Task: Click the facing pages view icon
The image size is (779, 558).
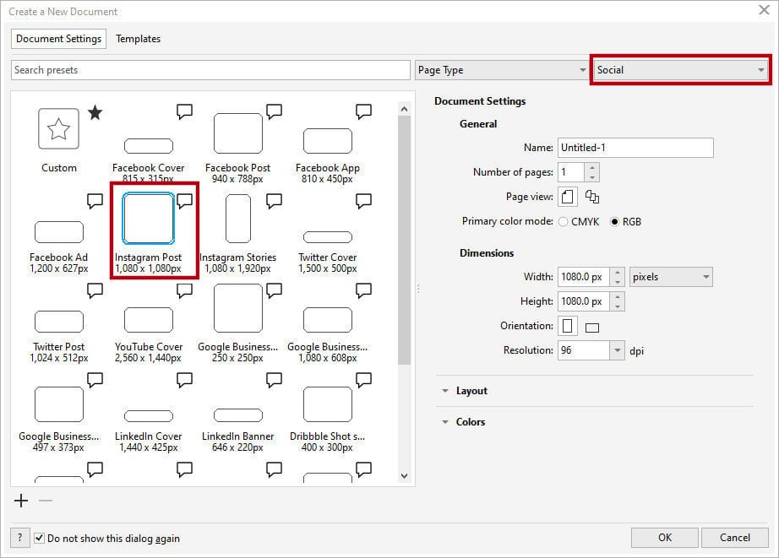Action: click(594, 196)
